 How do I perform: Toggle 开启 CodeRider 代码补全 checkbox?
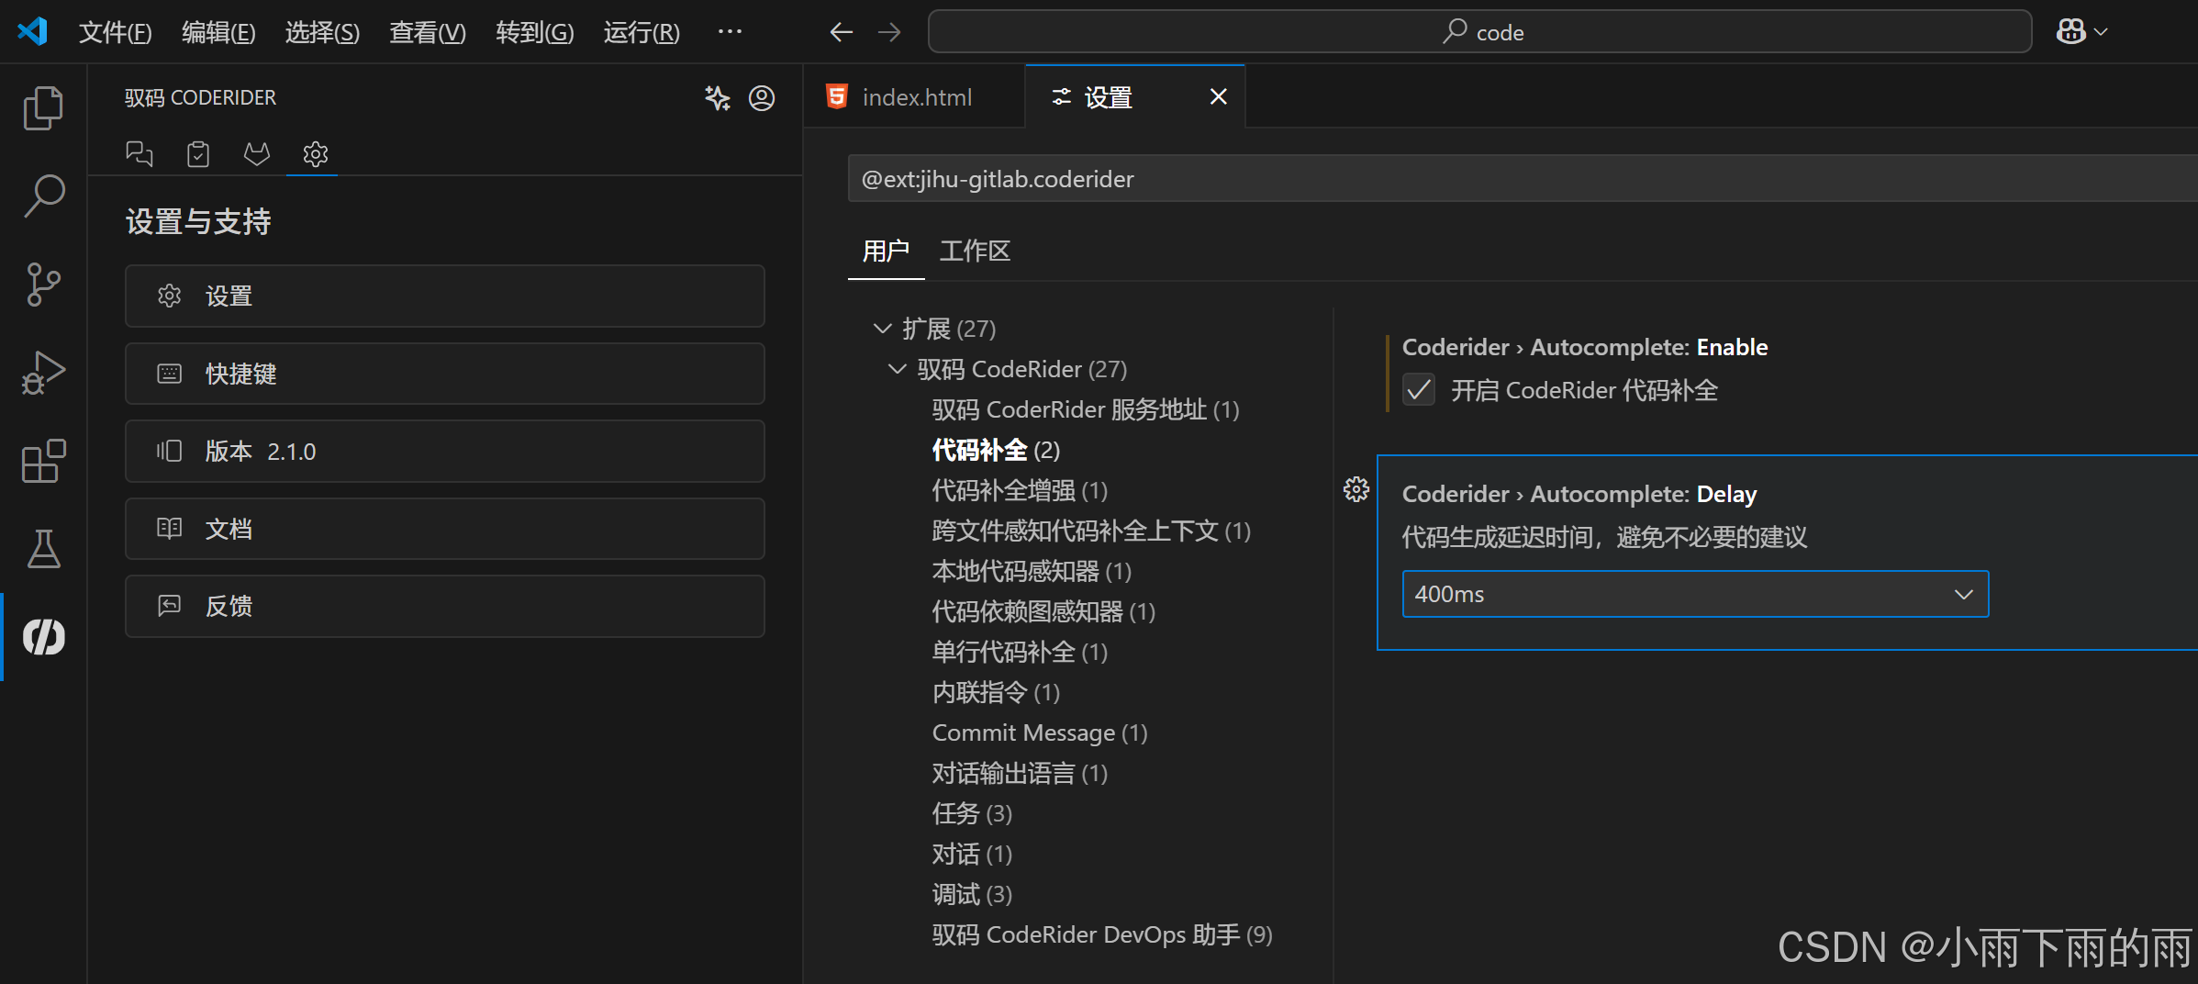(1419, 390)
